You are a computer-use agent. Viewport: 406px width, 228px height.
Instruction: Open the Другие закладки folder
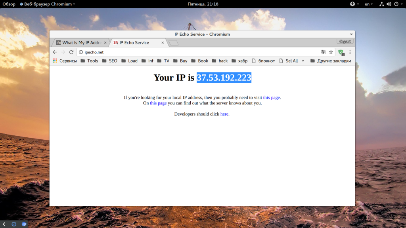coord(331,61)
